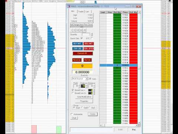178x134 pixels.
Task: Click the price cell 11895
Action: [x=125, y=113]
